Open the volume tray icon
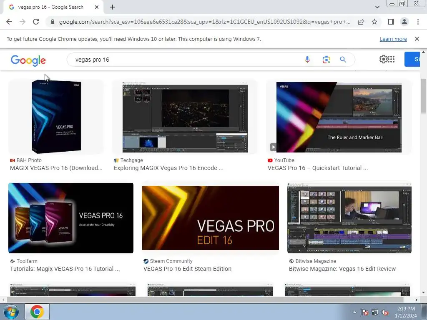The height and width of the screenshot is (320, 427). point(385,312)
